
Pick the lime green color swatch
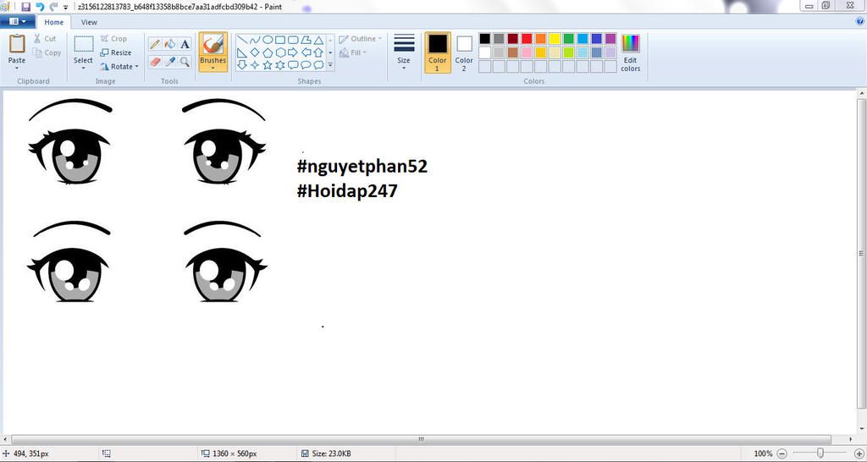click(568, 52)
